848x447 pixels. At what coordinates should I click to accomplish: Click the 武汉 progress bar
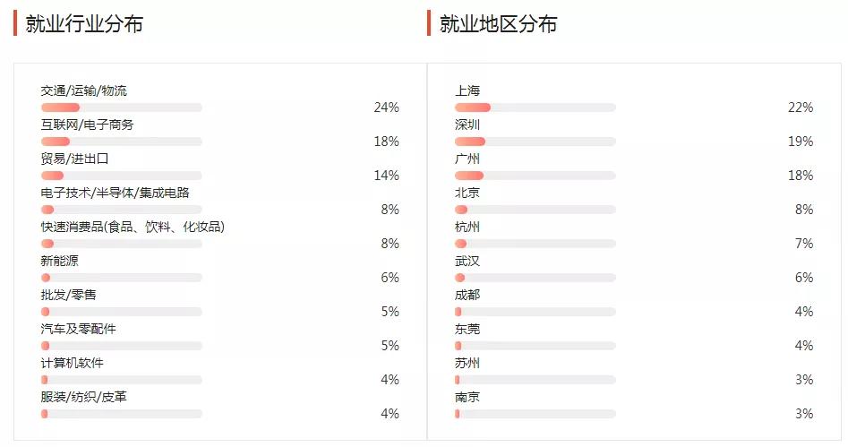click(x=535, y=278)
